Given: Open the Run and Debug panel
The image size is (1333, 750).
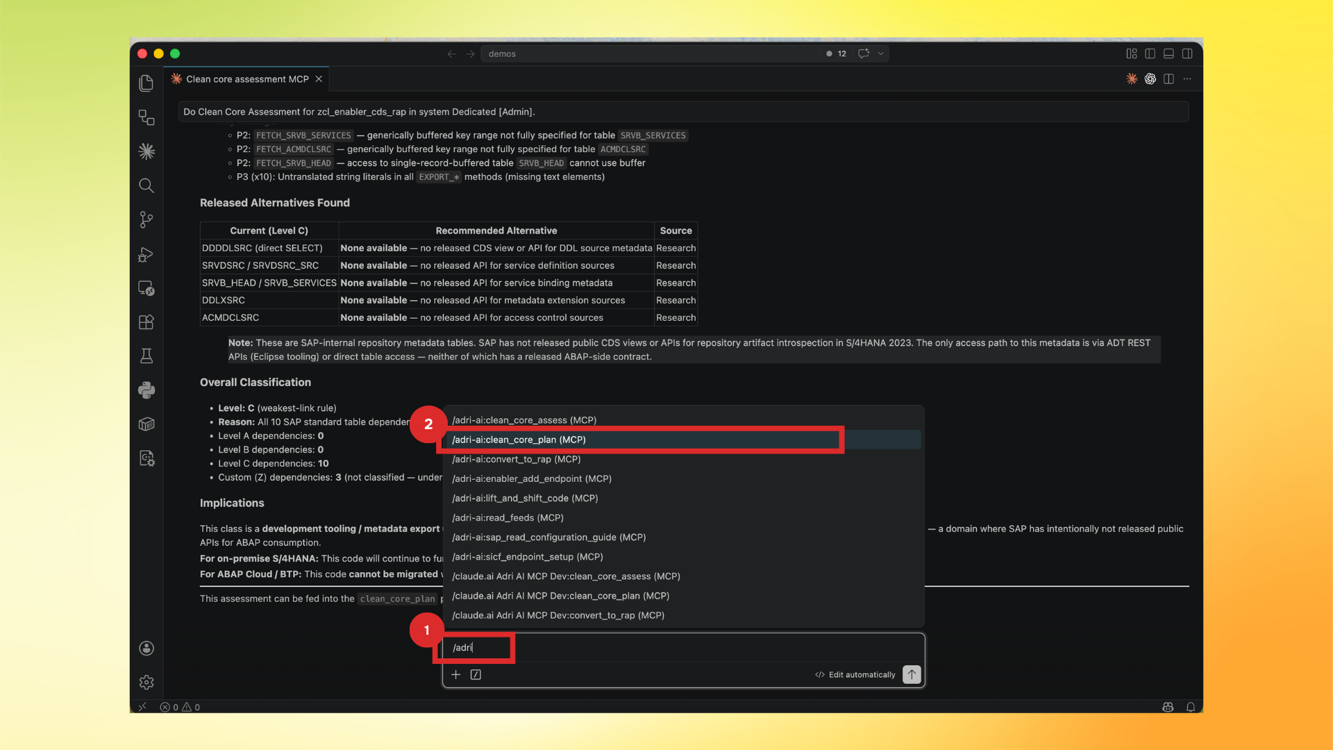Looking at the screenshot, I should point(146,255).
